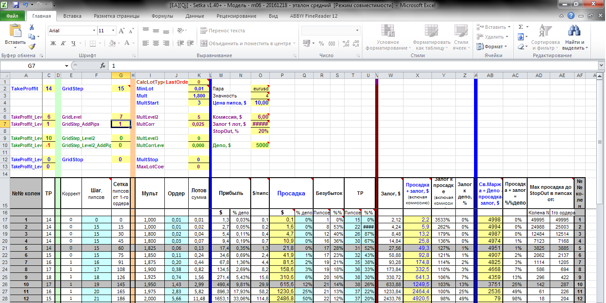The image size is (606, 303).
Task: Select the Format Painter brush
Action: pyautogui.click(x=31, y=47)
